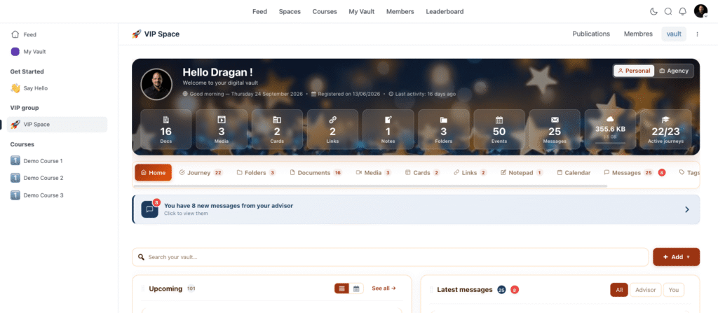This screenshot has height=313, width=718.
Task: Open Say Hello in the sidebar
Action: [57, 88]
